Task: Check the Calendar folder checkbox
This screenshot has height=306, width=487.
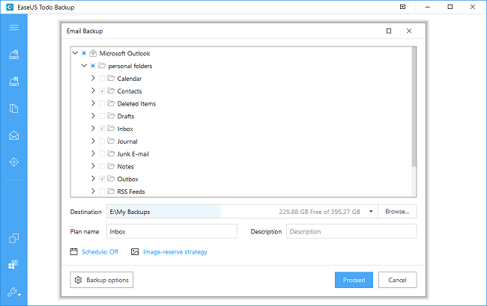Action: 102,79
